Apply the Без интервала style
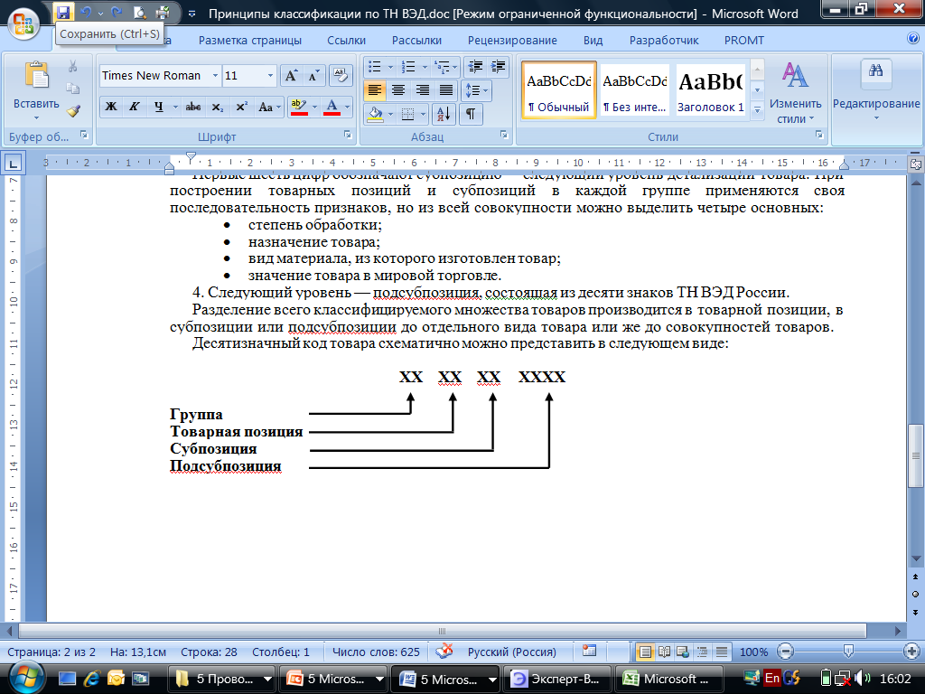The image size is (925, 694). coord(635,90)
